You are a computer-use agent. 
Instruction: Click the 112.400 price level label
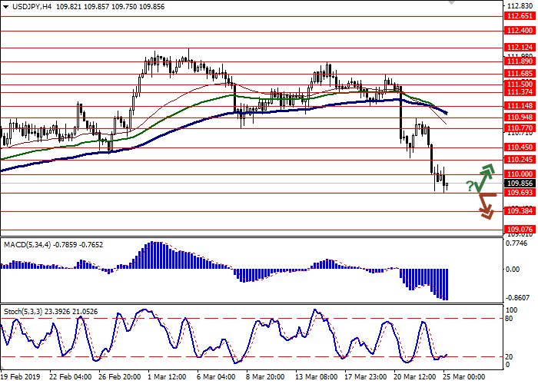click(520, 31)
